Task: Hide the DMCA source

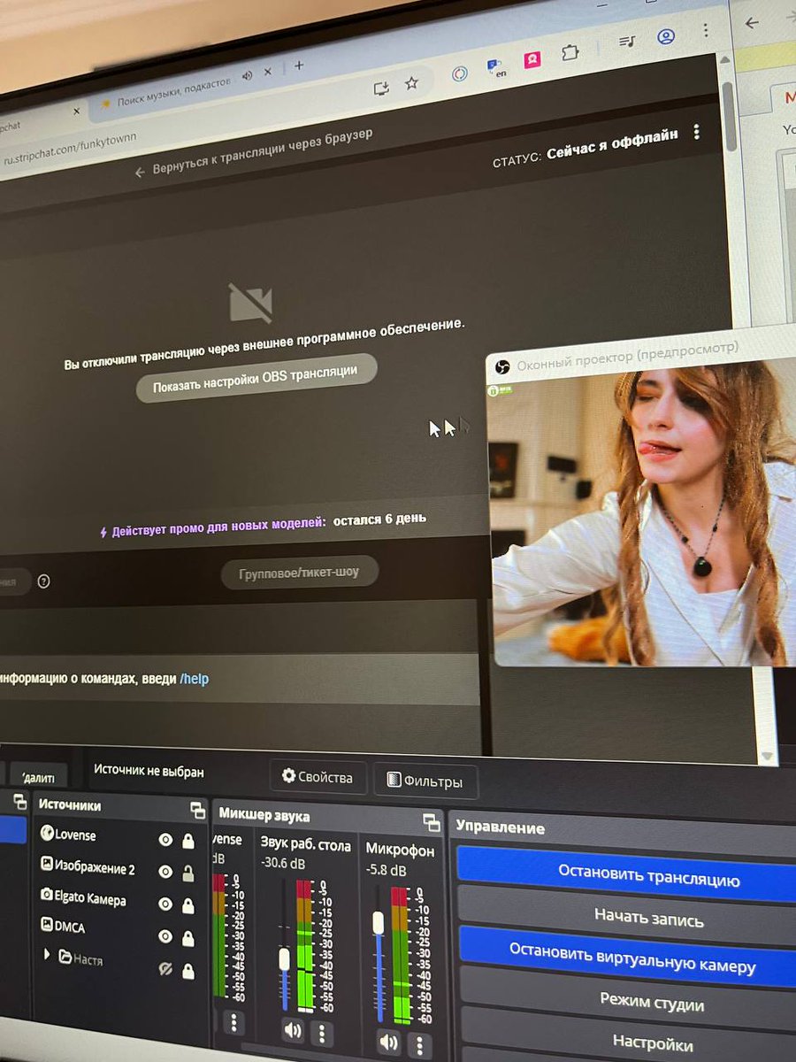Action: point(165,936)
